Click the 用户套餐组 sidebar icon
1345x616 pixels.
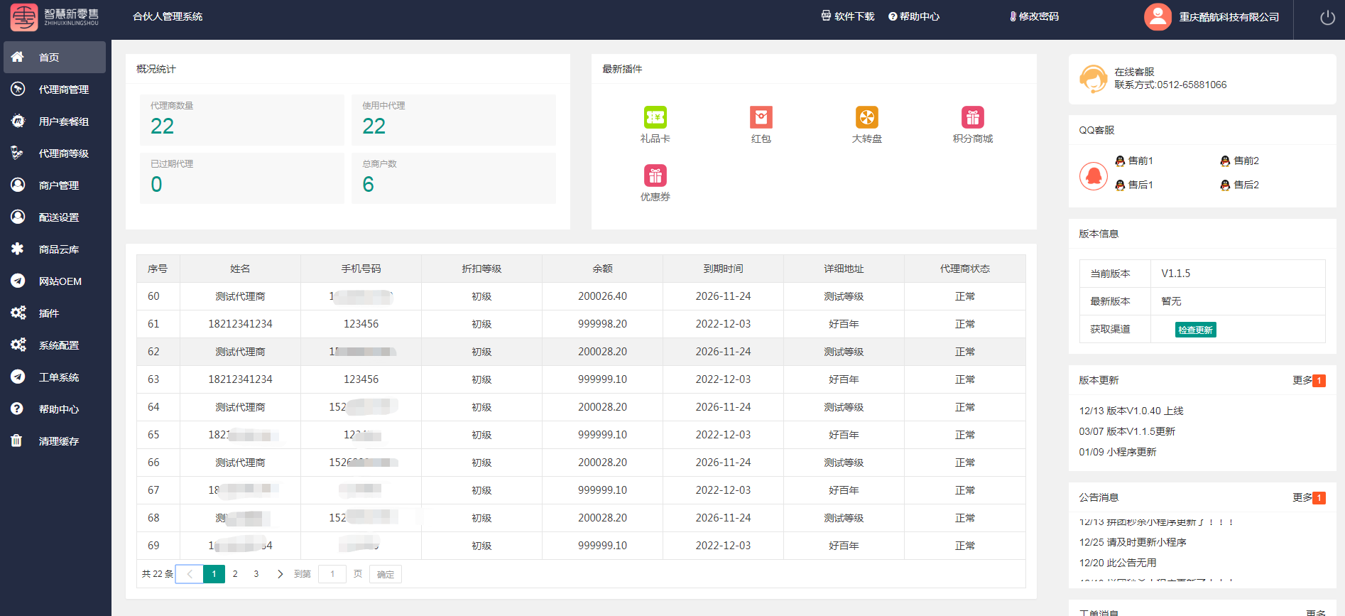18,121
